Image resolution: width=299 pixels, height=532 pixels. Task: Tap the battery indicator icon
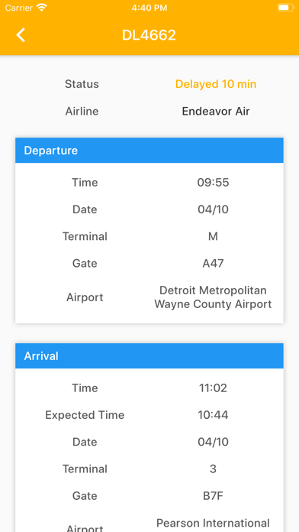click(285, 8)
